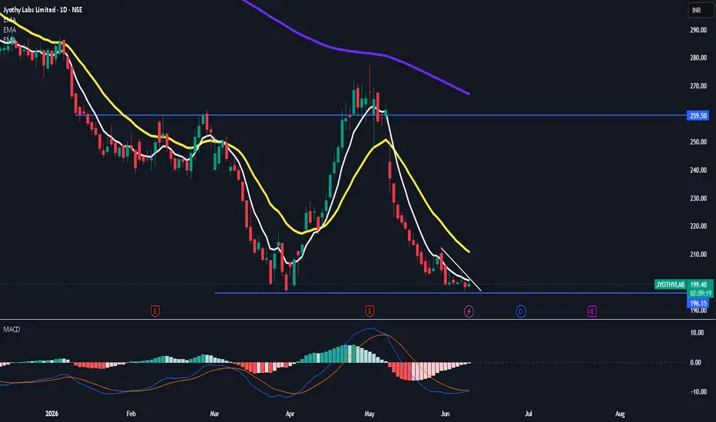Click the -10.00 MACD axis label
The width and height of the screenshot is (716, 422).
click(698, 392)
